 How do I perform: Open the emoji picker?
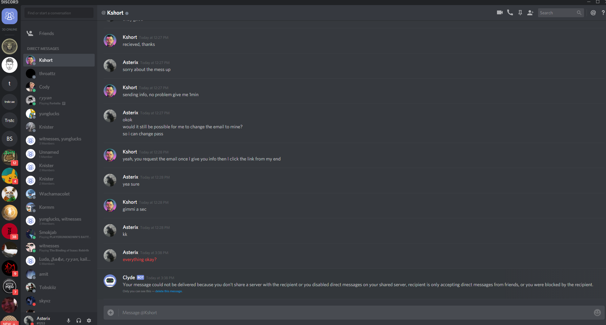pyautogui.click(x=597, y=313)
